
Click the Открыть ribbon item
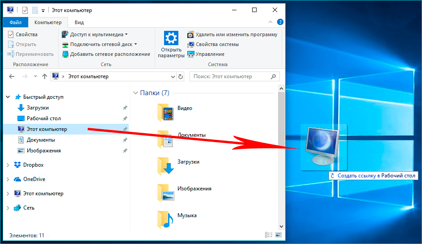tap(22, 44)
